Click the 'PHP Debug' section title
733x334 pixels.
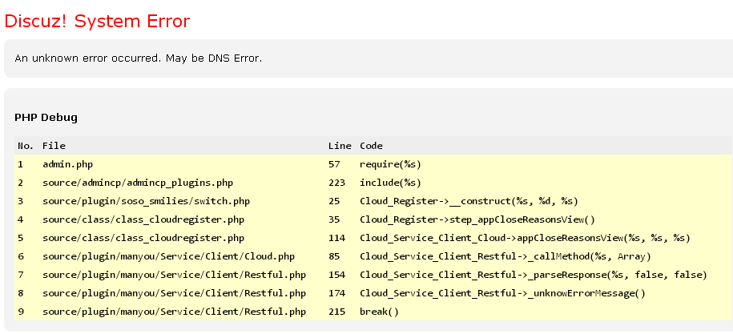click(46, 117)
